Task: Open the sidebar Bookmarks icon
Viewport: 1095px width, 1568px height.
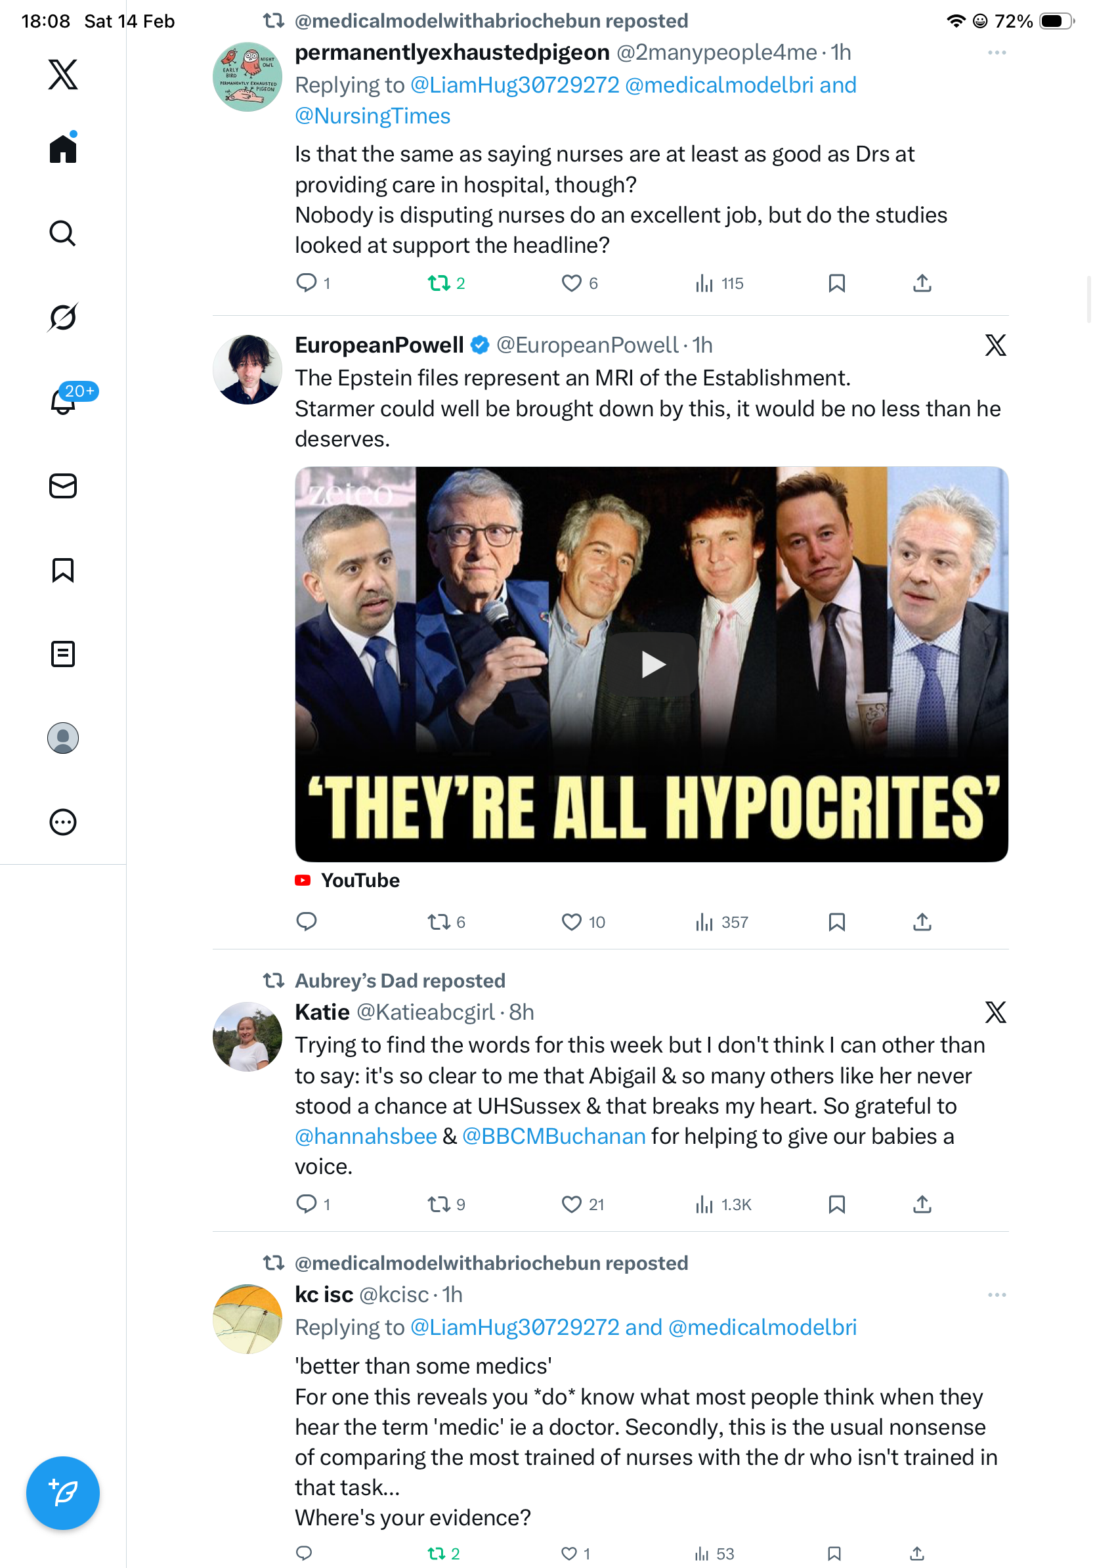Action: coord(63,569)
